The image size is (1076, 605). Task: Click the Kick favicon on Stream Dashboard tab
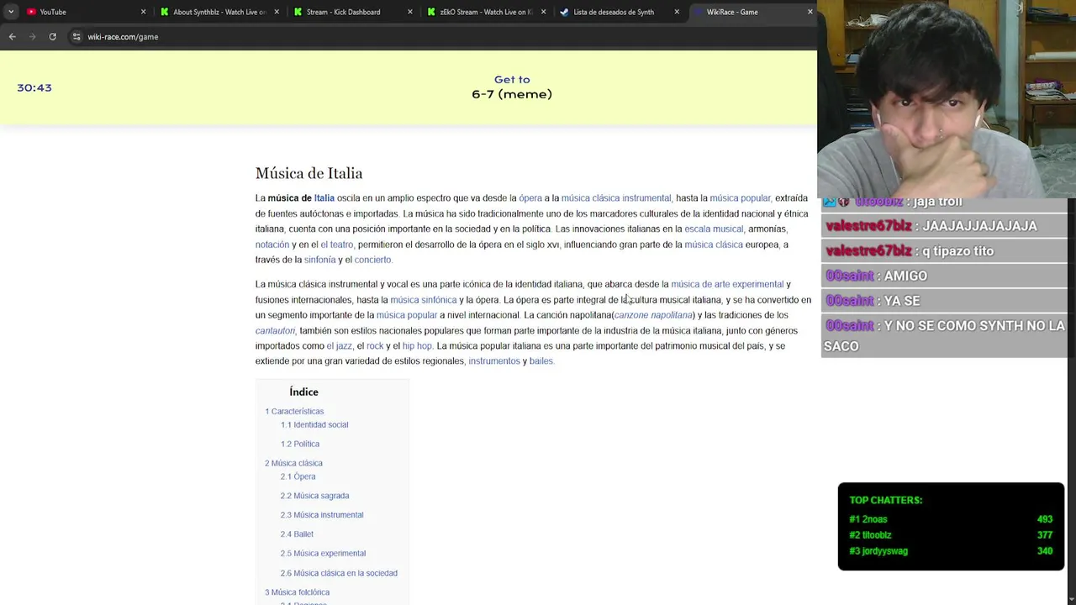[298, 12]
